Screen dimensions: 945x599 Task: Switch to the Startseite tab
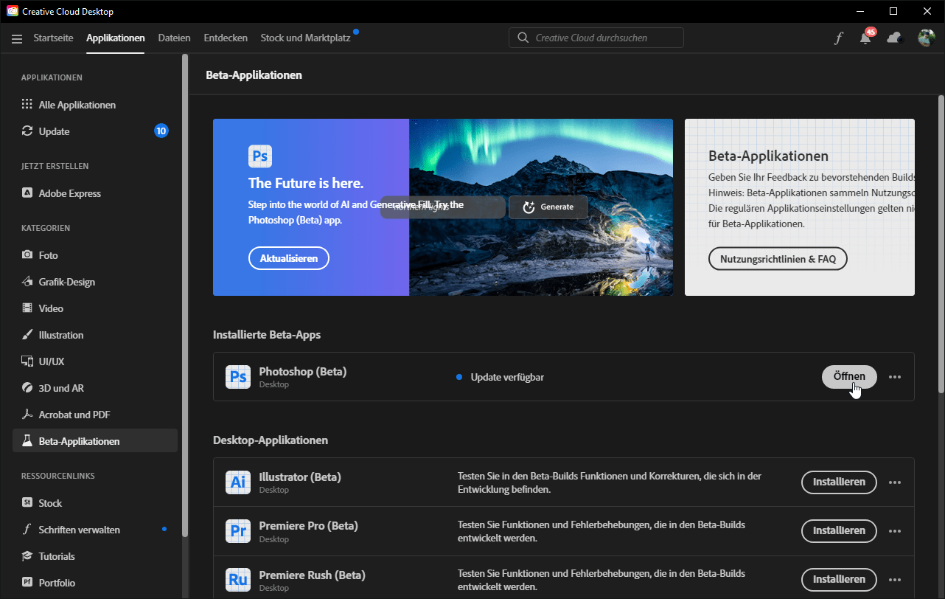(53, 38)
